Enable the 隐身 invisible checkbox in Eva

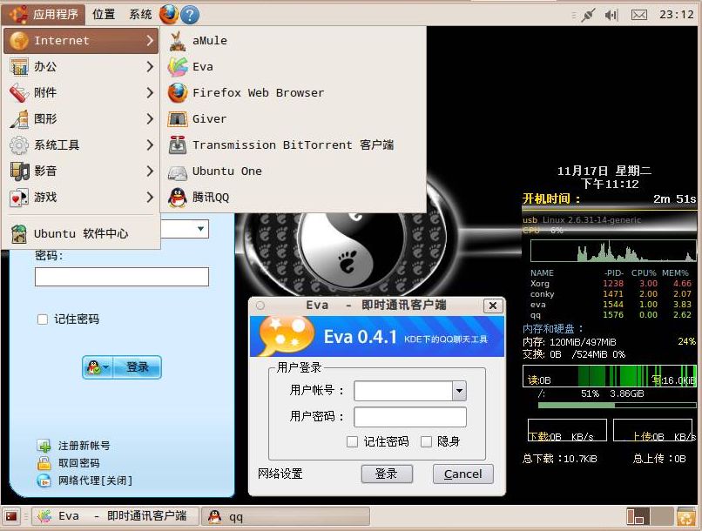(426, 442)
